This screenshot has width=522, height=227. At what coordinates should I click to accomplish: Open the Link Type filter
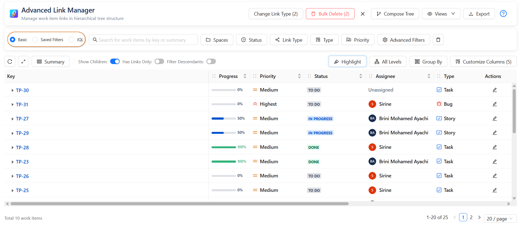pyautogui.click(x=288, y=40)
